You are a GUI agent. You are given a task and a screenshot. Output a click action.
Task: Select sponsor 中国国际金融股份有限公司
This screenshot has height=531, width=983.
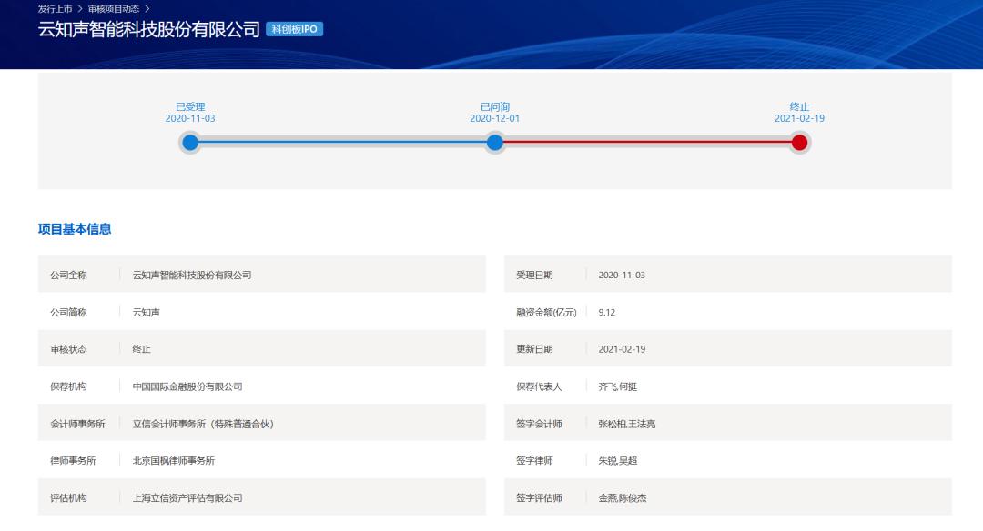(x=187, y=386)
